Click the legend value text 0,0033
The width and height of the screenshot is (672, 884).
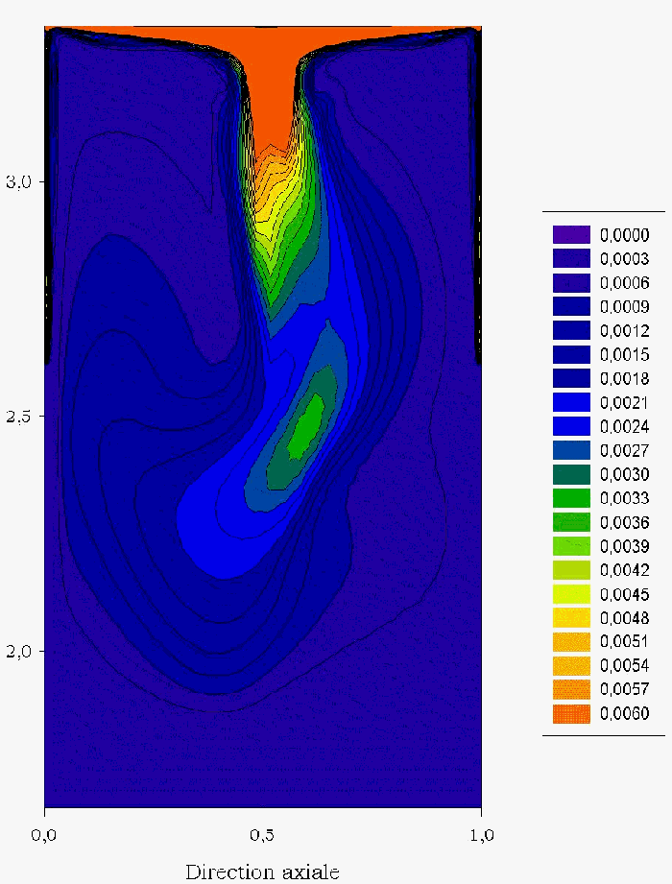tap(625, 498)
